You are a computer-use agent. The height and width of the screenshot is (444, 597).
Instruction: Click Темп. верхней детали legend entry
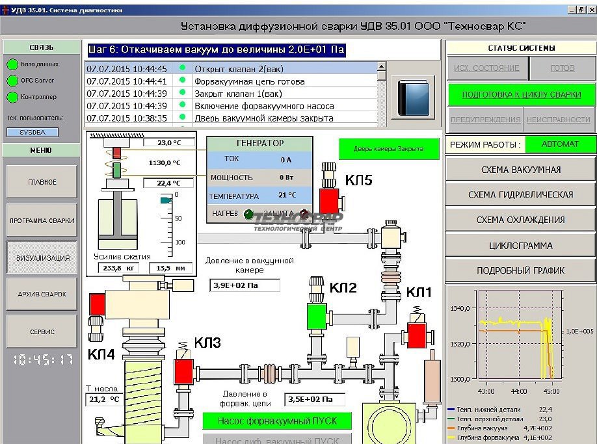point(500,419)
